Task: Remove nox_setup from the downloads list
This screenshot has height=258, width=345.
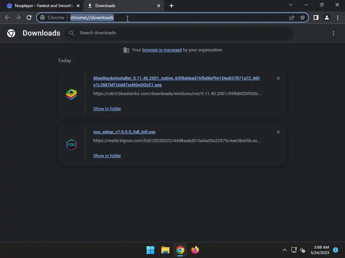Action: tap(278, 132)
